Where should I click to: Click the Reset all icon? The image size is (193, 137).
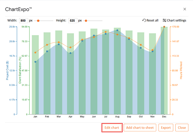pos(144,21)
